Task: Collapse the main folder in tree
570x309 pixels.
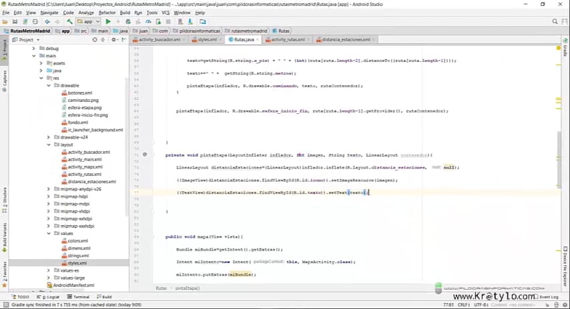Action: pyautogui.click(x=34, y=56)
